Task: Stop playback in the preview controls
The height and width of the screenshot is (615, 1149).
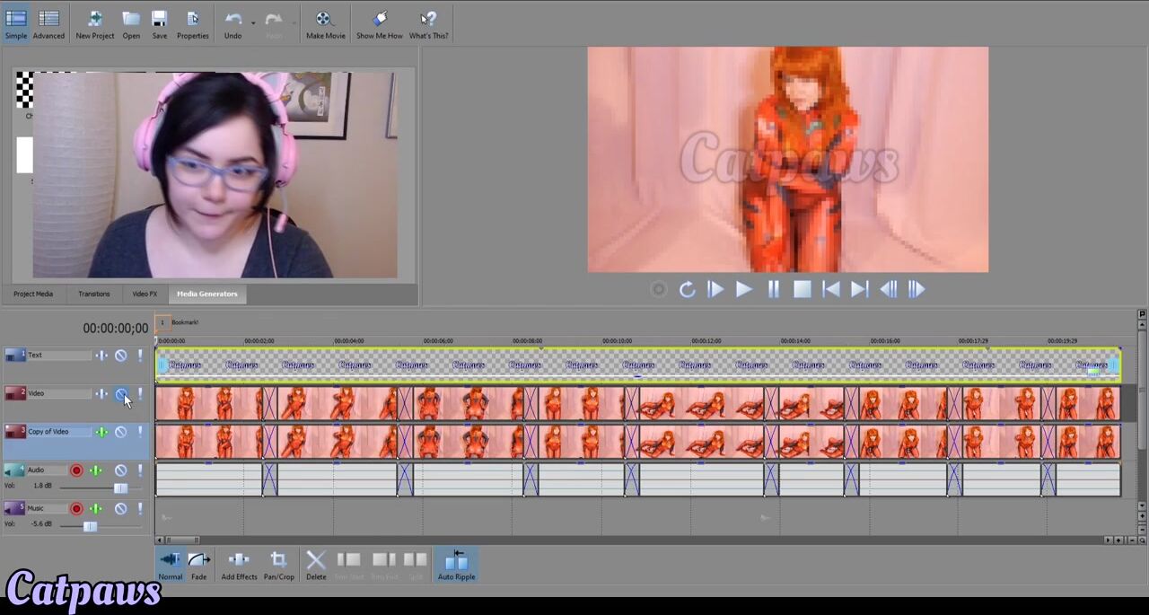Action: click(x=802, y=289)
